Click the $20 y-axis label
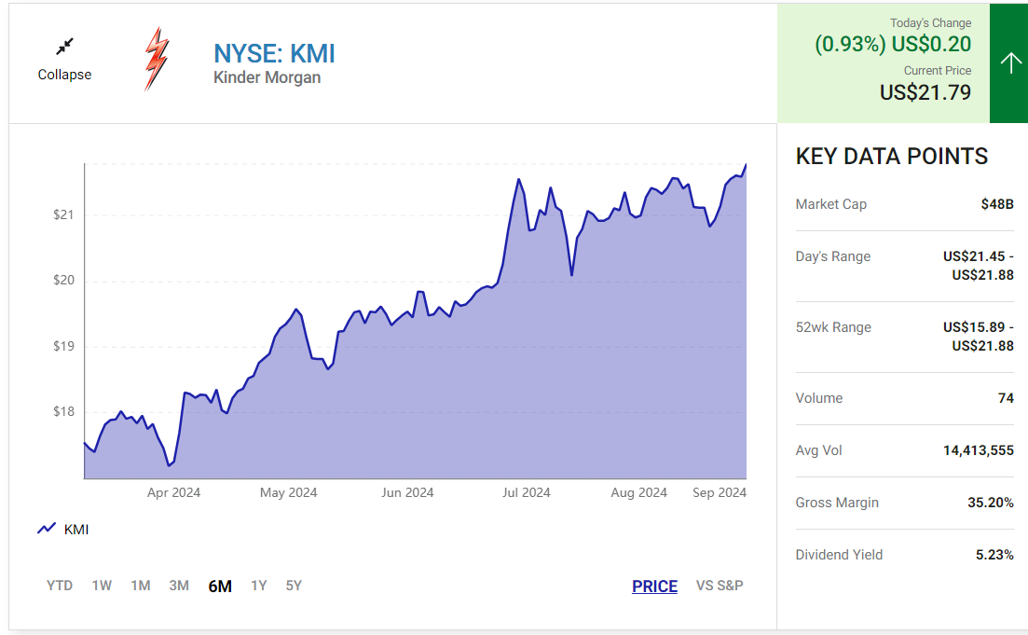The height and width of the screenshot is (635, 1028). tap(63, 280)
